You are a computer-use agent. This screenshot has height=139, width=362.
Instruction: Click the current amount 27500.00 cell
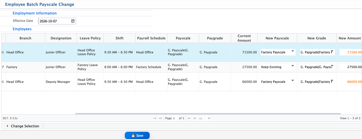(x=244, y=67)
